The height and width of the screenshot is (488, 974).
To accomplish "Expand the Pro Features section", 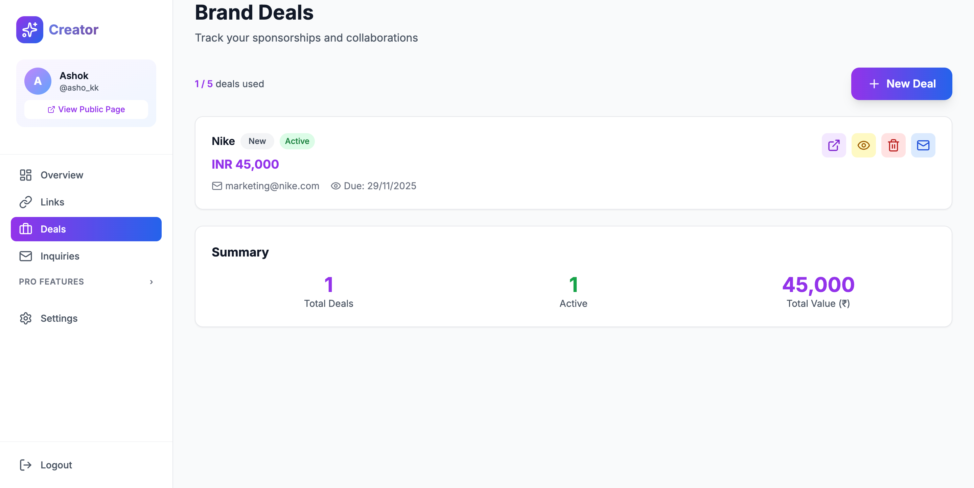I will [x=87, y=282].
